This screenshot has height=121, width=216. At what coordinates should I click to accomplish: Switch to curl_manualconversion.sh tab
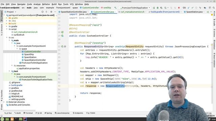click(132, 12)
